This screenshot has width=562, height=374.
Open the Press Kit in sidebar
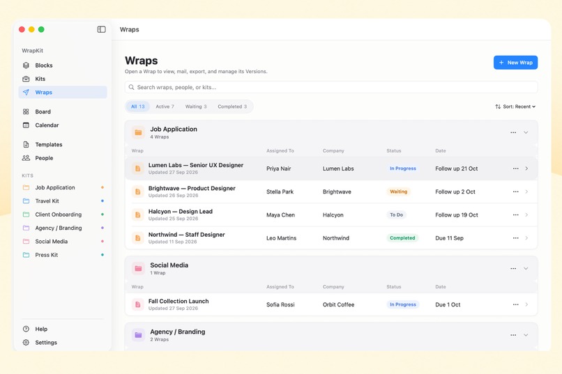coord(63,255)
